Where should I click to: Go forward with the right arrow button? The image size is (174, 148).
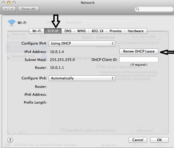coord(12,9)
